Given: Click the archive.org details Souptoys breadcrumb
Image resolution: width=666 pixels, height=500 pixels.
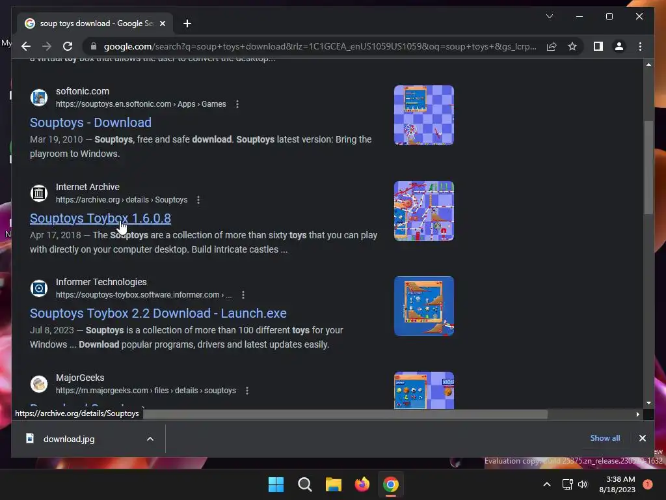Looking at the screenshot, I should (x=122, y=200).
